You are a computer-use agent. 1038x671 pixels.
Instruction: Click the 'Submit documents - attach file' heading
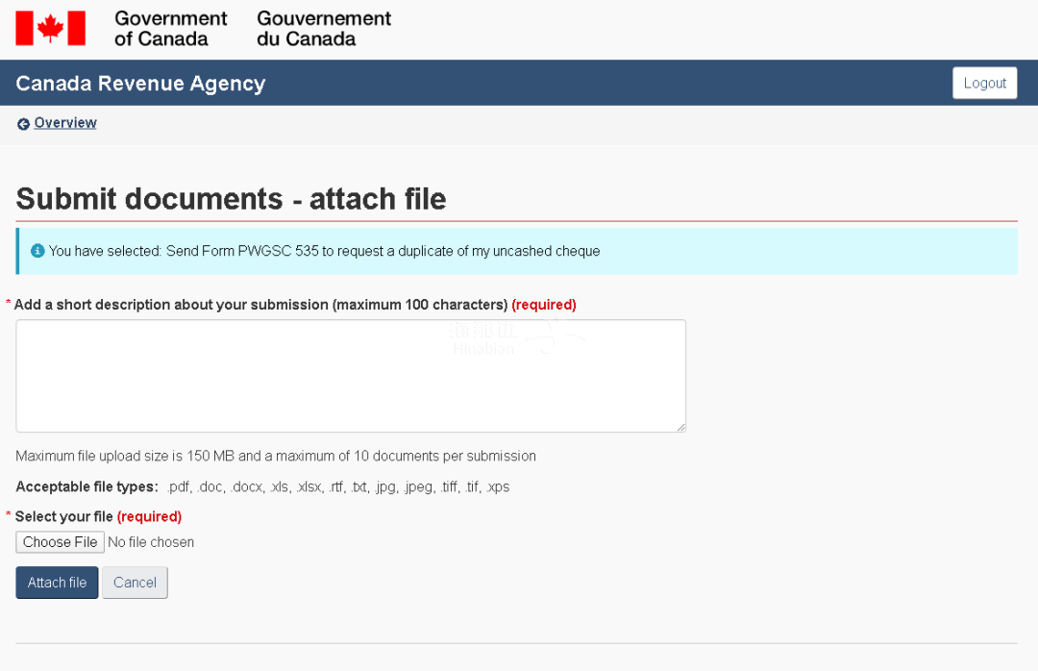231,199
